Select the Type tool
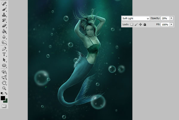 point(4,54)
